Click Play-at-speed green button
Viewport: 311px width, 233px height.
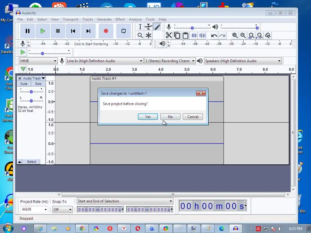(x=23, y=52)
